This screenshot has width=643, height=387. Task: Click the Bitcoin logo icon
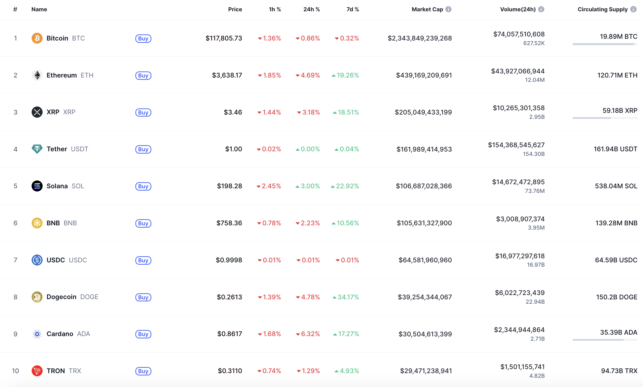click(x=37, y=38)
